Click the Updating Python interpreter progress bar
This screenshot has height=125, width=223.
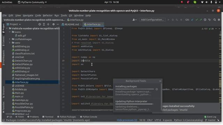pyautogui.click(x=134, y=104)
